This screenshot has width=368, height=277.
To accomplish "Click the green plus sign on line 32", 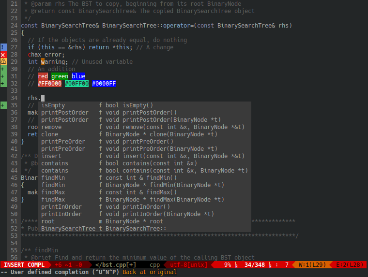I will (3, 84).
